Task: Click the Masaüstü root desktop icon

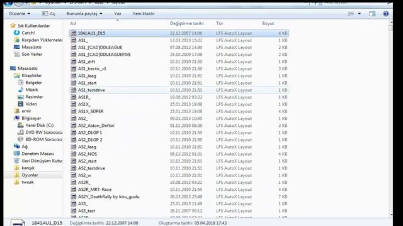Action: [x=13, y=68]
